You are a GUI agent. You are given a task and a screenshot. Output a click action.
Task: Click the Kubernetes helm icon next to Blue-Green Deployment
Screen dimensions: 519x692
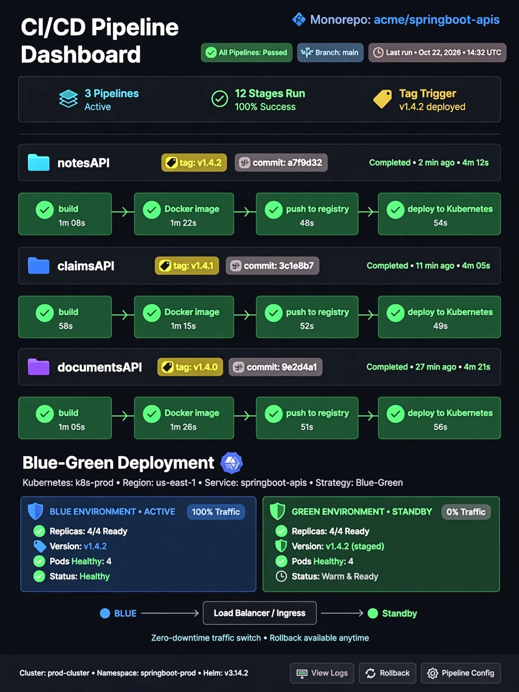tap(232, 463)
